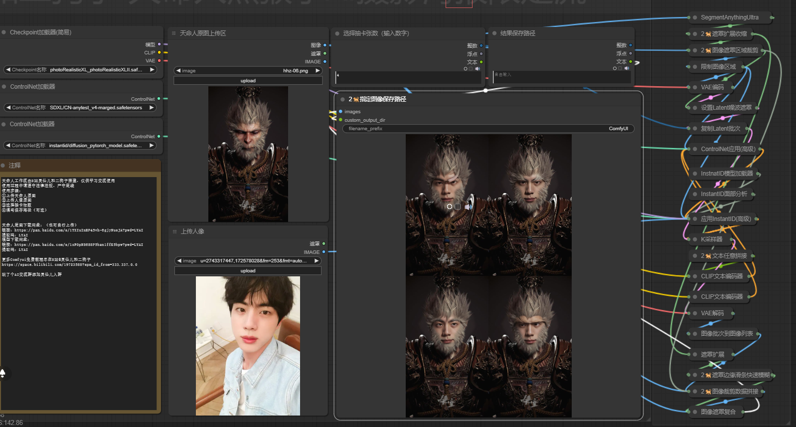Collapse the 指定图像保存路径 node dot

[x=343, y=99]
